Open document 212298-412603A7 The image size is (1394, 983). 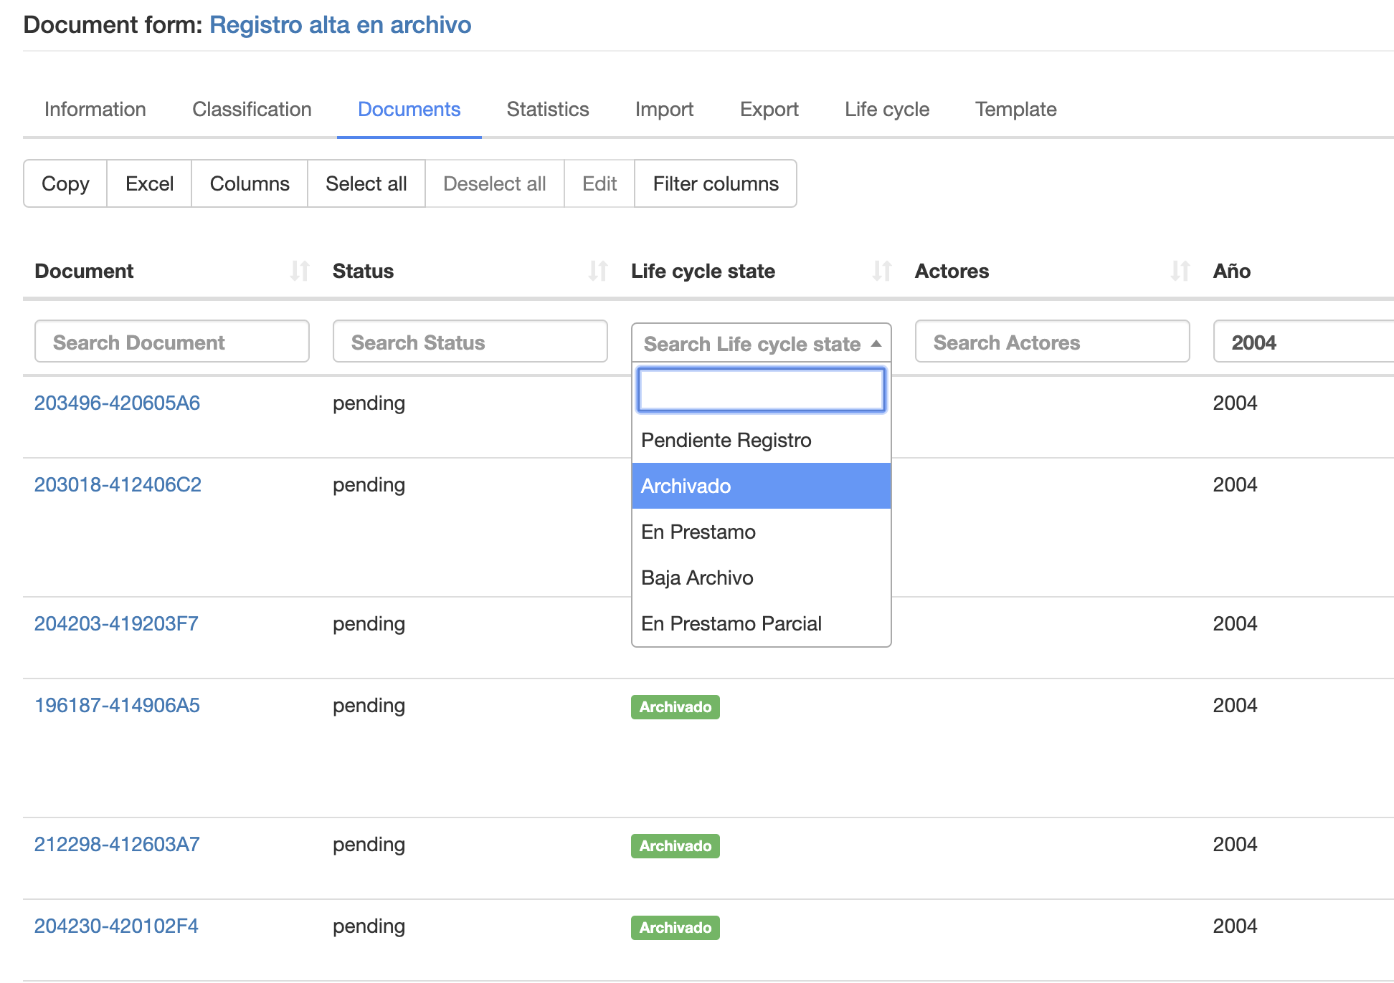pos(117,844)
